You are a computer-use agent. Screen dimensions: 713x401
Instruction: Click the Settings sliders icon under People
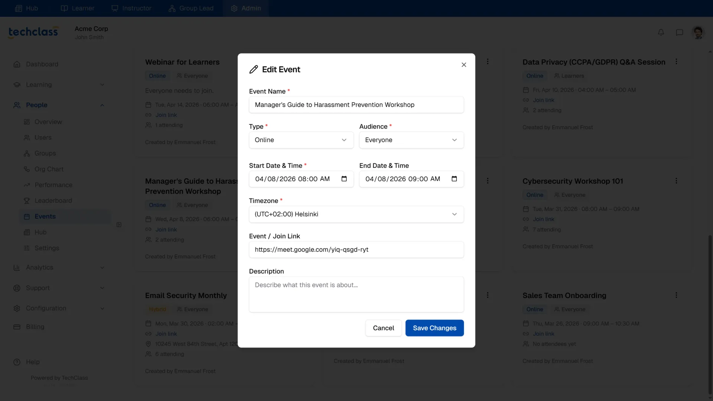[x=27, y=248]
